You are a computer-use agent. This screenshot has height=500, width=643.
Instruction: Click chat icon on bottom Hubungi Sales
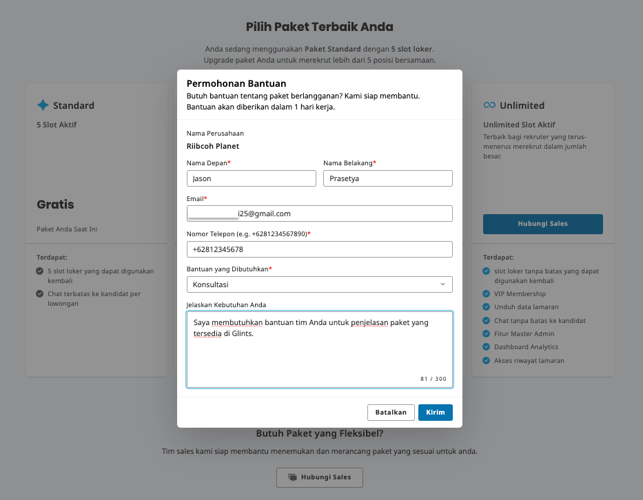pos(292,477)
